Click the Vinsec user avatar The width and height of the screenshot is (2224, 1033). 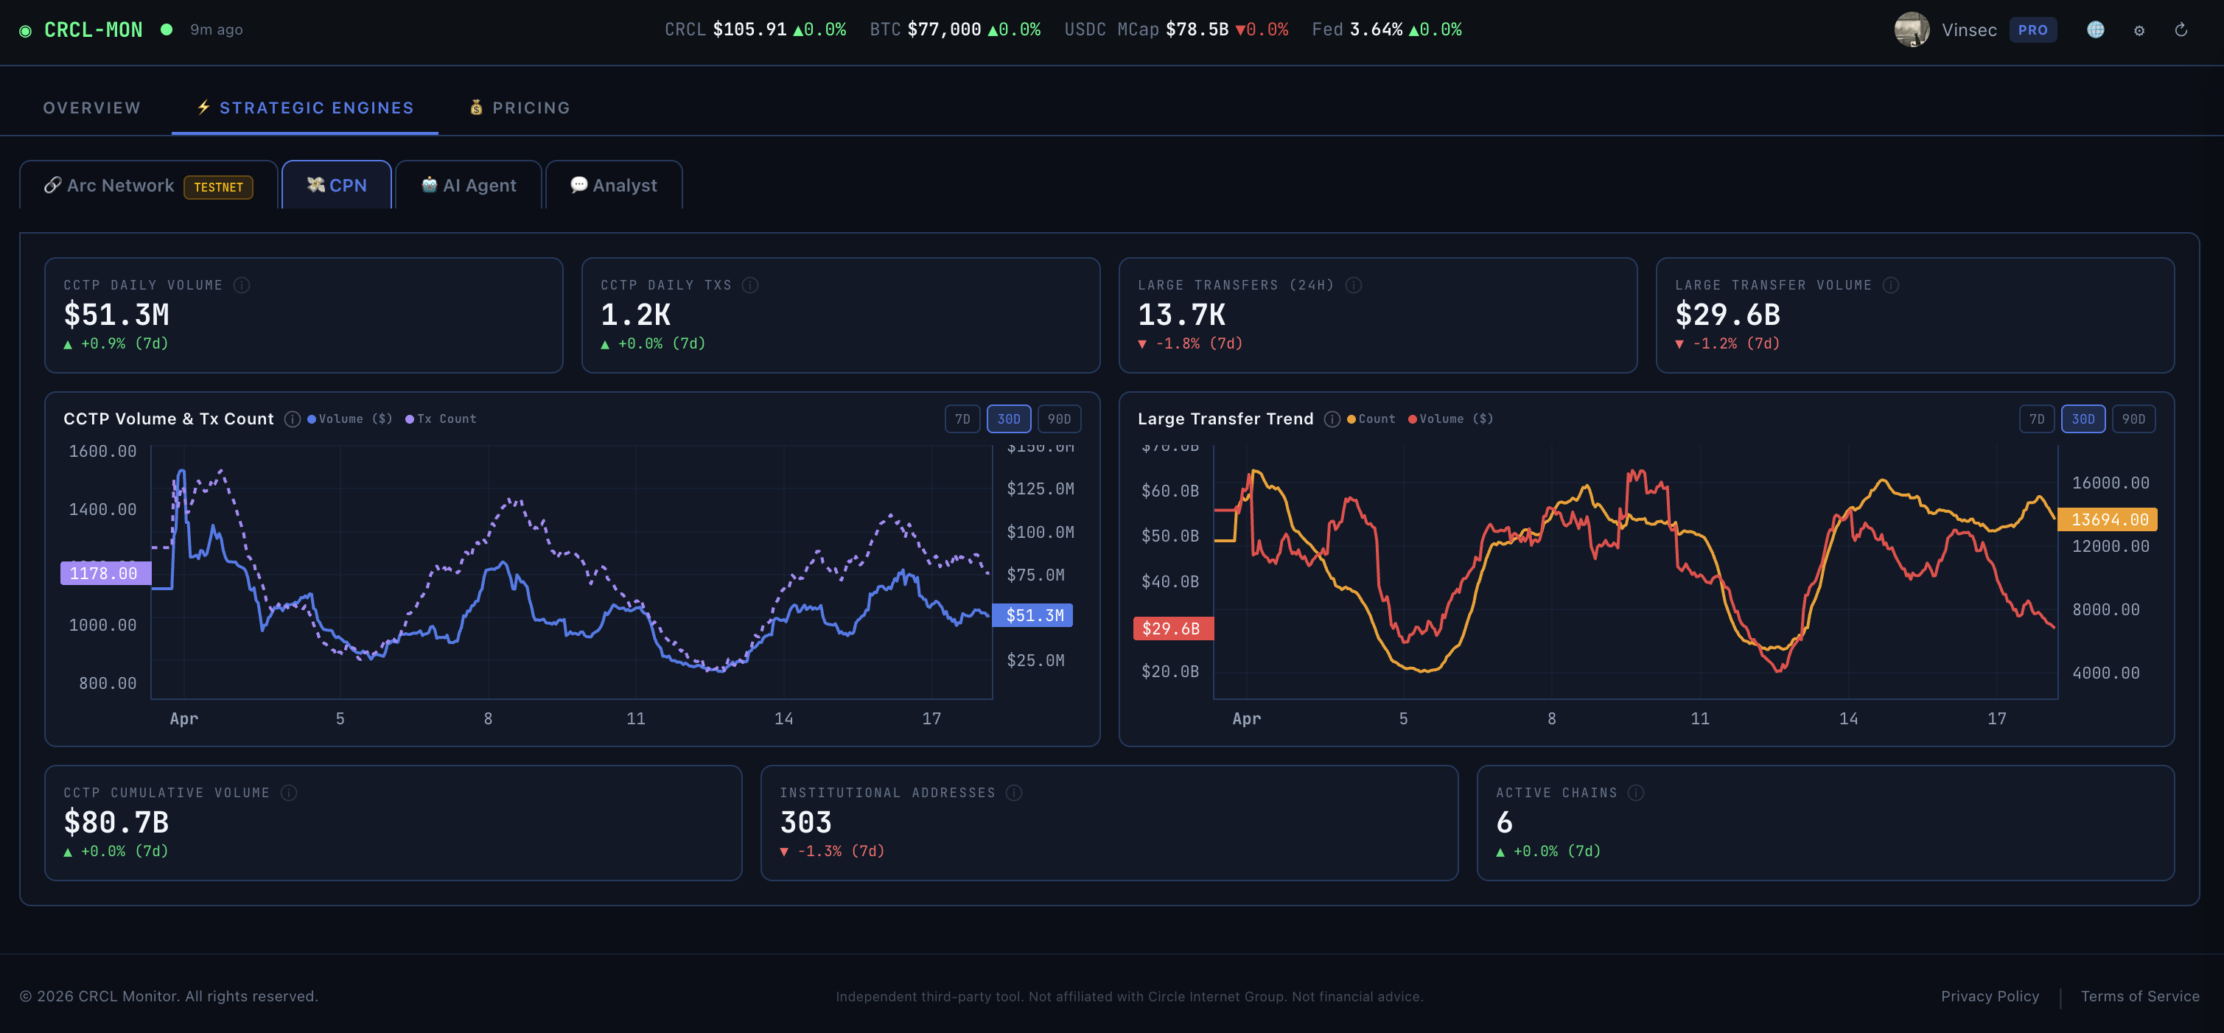(1911, 30)
